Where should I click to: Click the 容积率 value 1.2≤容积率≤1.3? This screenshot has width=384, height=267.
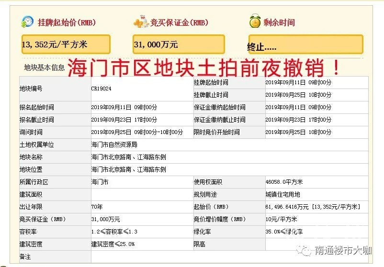(114, 232)
